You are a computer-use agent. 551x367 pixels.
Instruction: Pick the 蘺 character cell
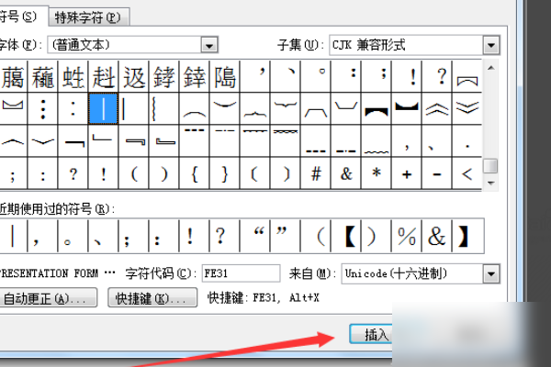click(x=43, y=76)
